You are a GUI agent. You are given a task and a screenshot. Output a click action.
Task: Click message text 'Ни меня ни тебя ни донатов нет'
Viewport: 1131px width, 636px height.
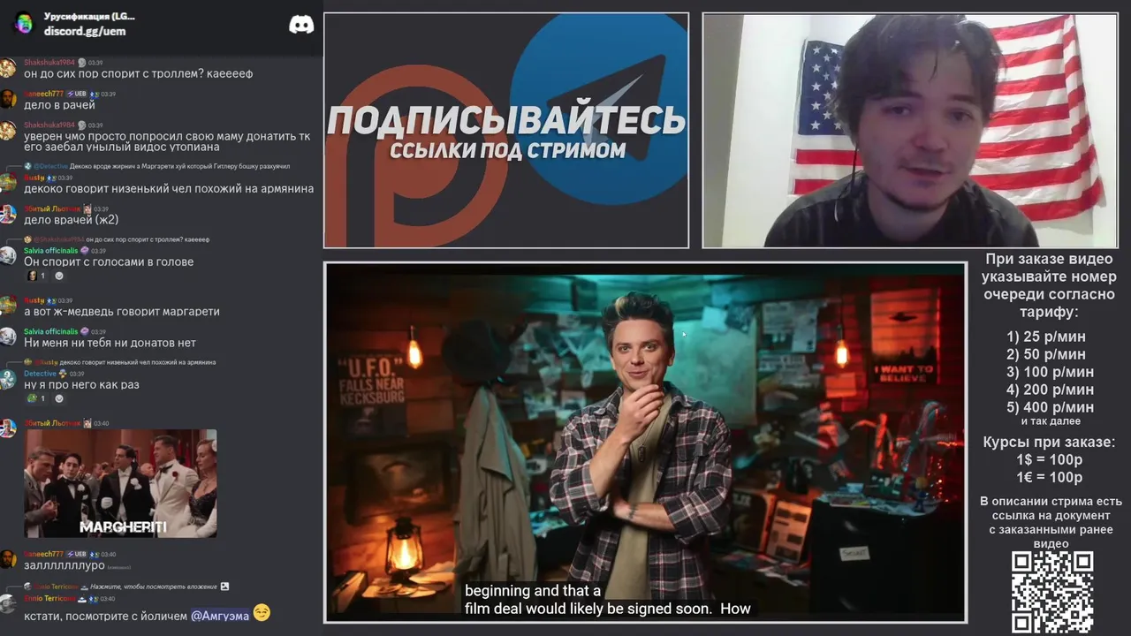110,343
